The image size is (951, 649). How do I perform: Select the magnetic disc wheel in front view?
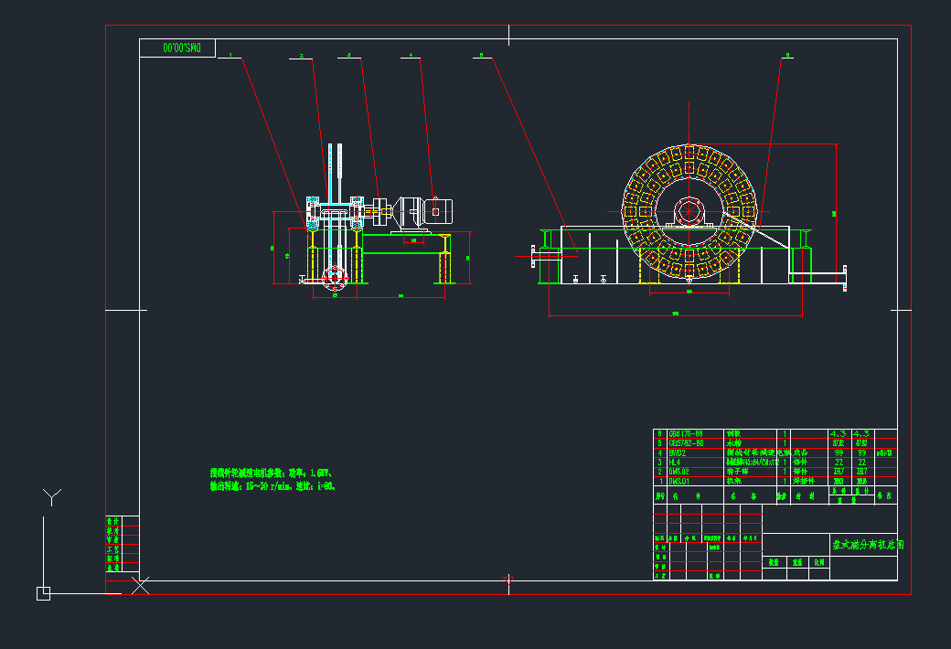pos(689,212)
